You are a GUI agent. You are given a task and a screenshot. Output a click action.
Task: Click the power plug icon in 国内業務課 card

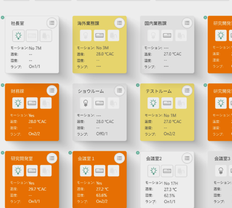pyautogui.click(x=181, y=35)
